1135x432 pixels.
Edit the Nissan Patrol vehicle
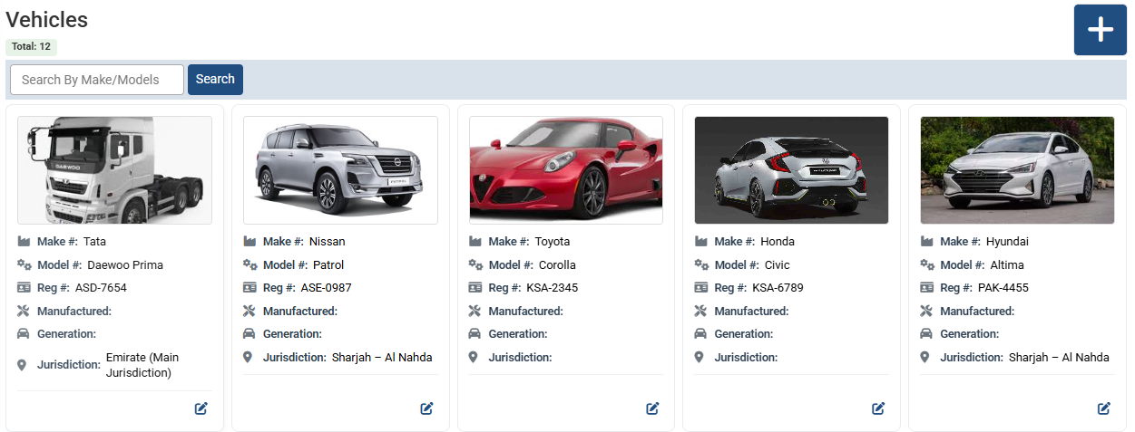tap(426, 408)
